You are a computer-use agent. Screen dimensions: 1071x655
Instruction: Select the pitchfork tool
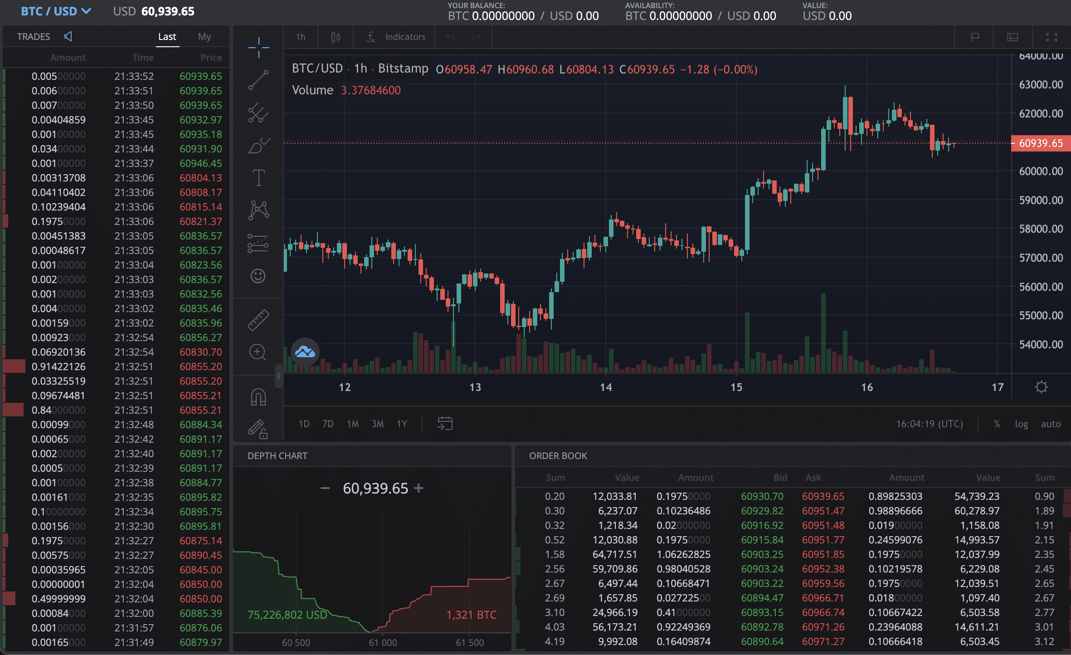pyautogui.click(x=258, y=112)
